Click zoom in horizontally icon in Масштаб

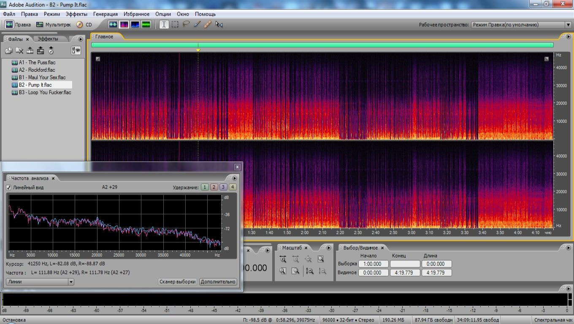point(283,259)
